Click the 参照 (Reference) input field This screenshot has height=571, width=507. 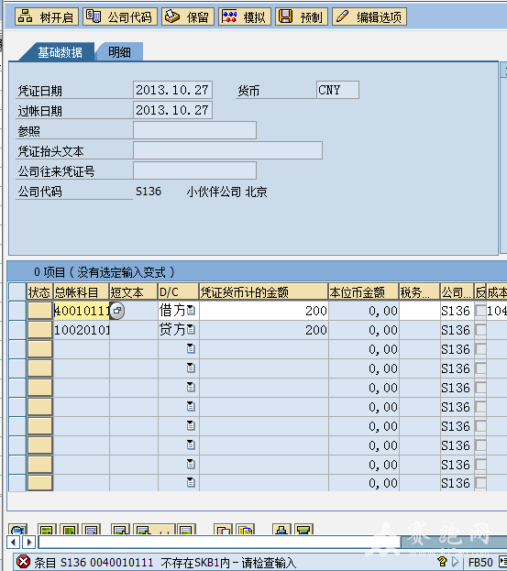(195, 130)
